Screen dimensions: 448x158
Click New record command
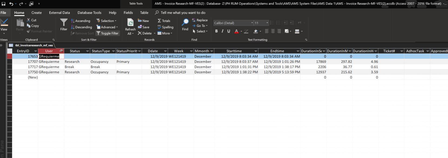tap(143, 21)
